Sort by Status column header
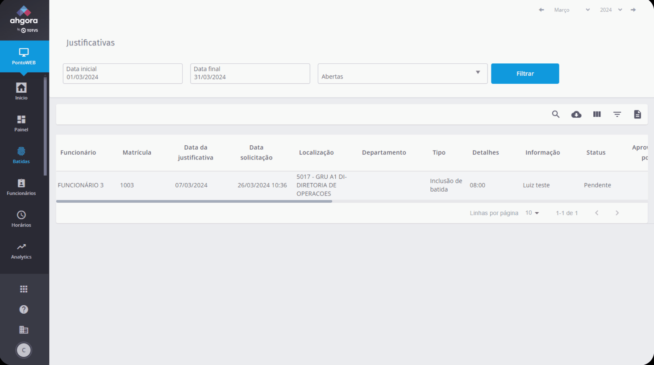 596,152
